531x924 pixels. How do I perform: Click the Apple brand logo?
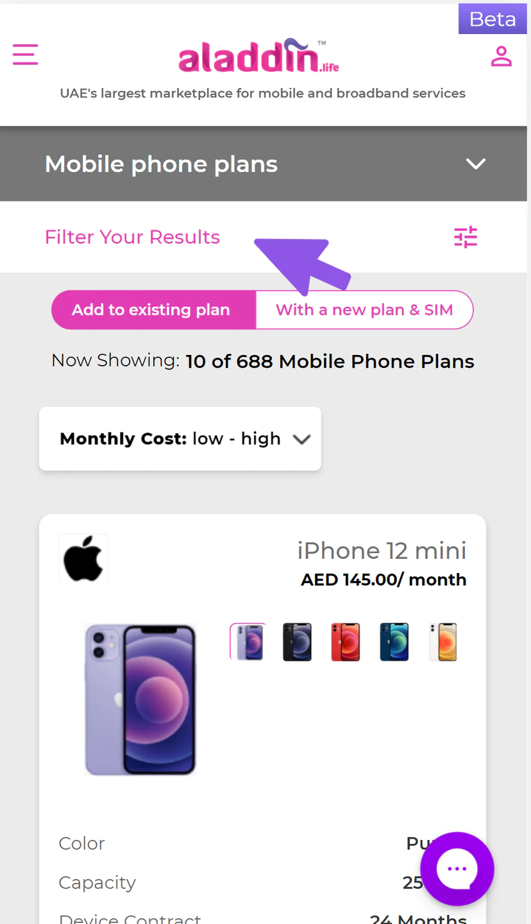(x=83, y=558)
